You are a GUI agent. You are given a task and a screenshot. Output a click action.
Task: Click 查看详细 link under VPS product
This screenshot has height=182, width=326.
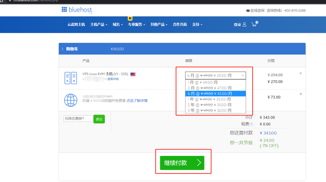click(x=113, y=79)
